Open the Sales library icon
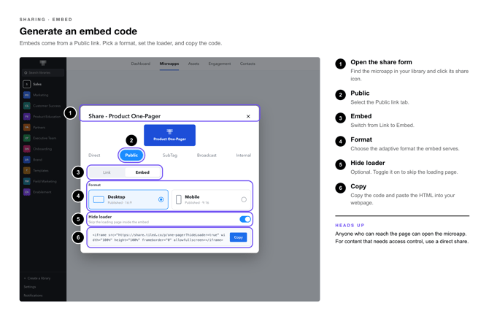Screen dimensions: 489x314 point(27,84)
